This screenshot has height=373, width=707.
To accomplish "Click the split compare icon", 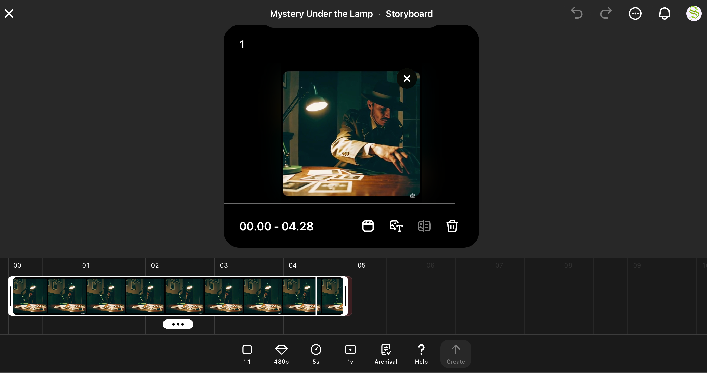I will (x=424, y=226).
